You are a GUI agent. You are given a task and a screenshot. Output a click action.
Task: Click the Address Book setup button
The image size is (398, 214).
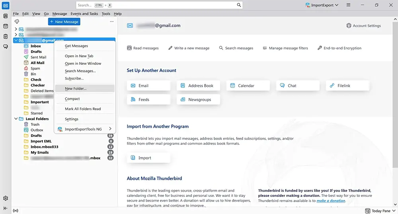(x=198, y=86)
